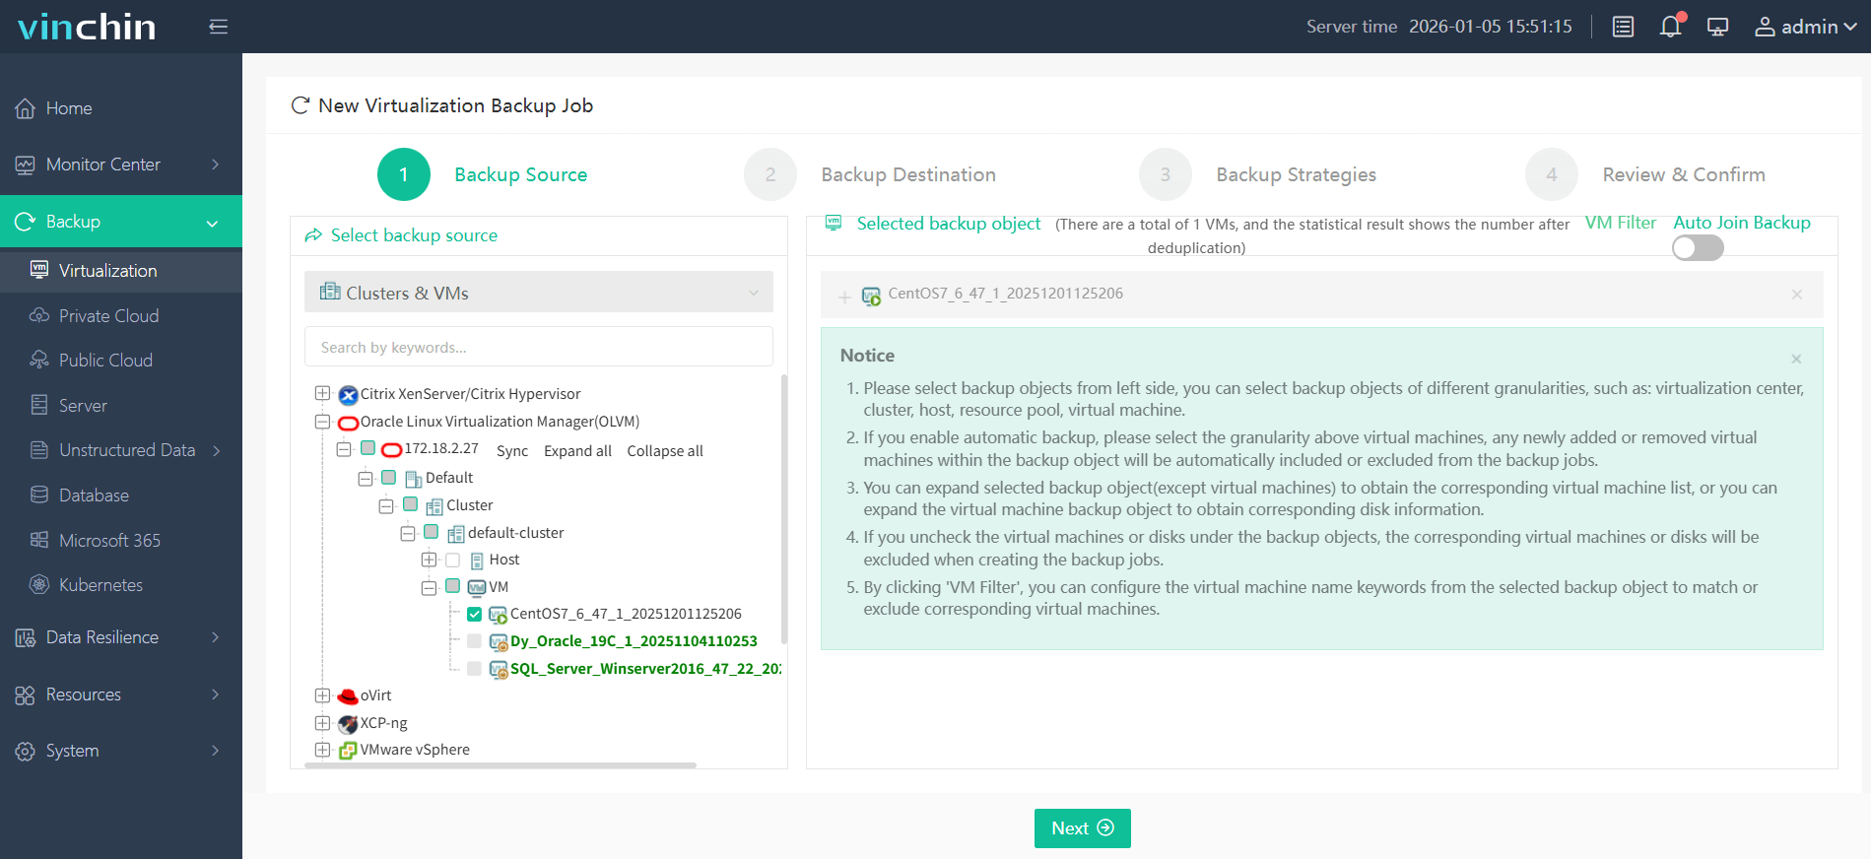Toggle the Auto Join Backup switch
Screen dimensions: 1871x859
click(1698, 249)
